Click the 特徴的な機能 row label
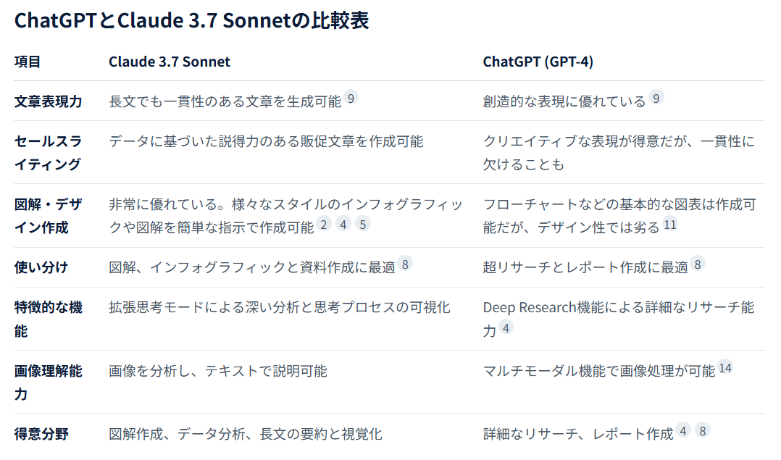Screen dimensions: 781x460 pyautogui.click(x=49, y=319)
